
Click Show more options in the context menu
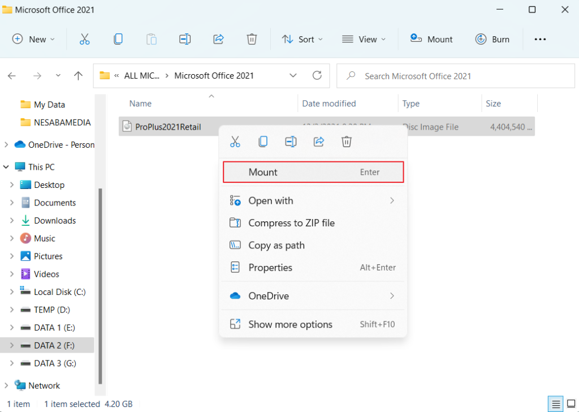[x=290, y=324]
